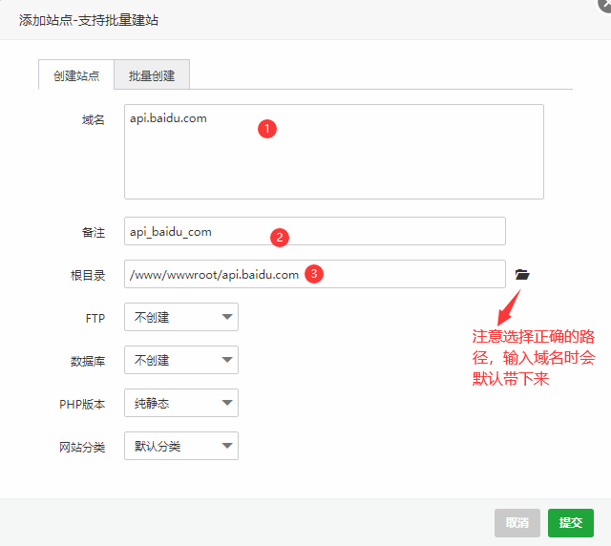The image size is (611, 546).
Task: Click the 数据库 field label
Action: (88, 361)
